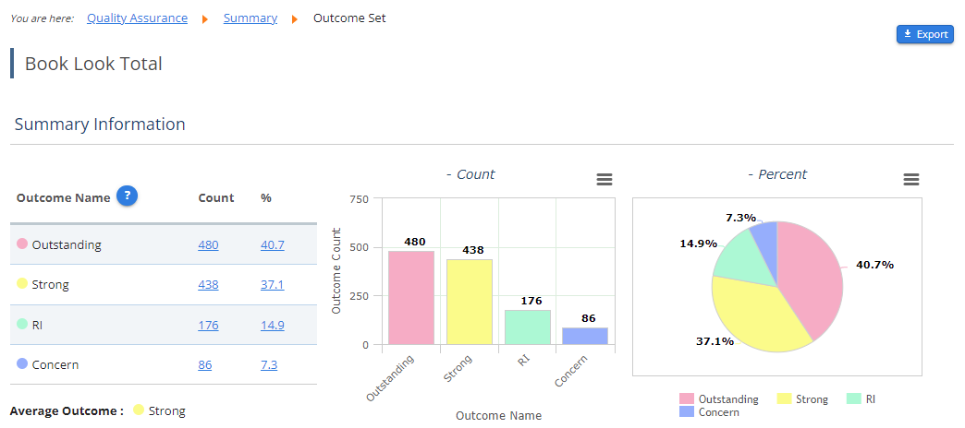This screenshot has width=965, height=428.
Task: Click the pink Outstanding color dot in table
Action: coord(22,244)
